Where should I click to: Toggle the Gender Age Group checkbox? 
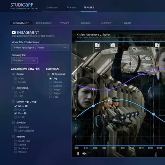pyautogui.click(x=13, y=102)
